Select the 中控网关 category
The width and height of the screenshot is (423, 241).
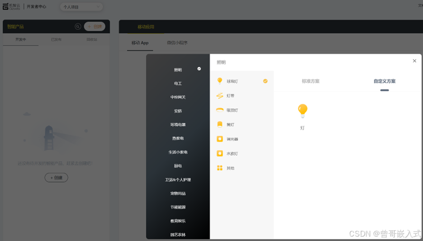(178, 97)
